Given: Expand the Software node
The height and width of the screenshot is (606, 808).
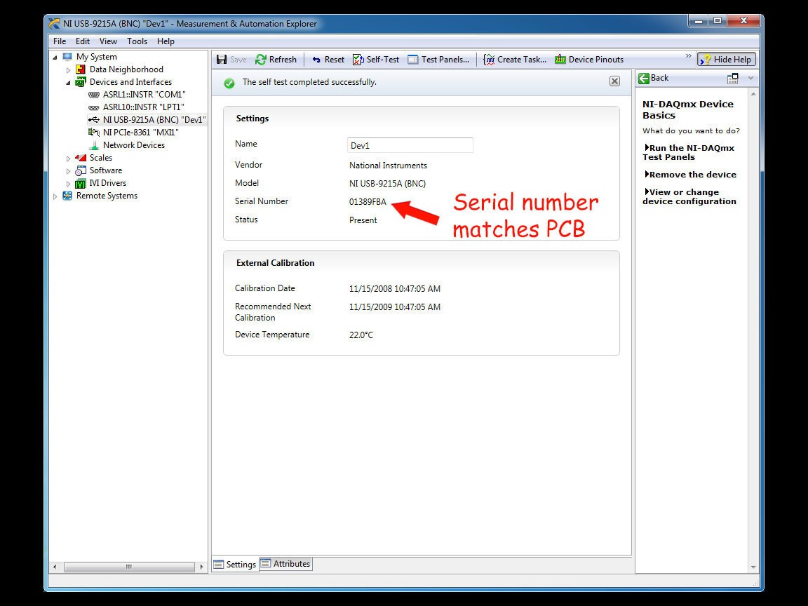Looking at the screenshot, I should 68,170.
